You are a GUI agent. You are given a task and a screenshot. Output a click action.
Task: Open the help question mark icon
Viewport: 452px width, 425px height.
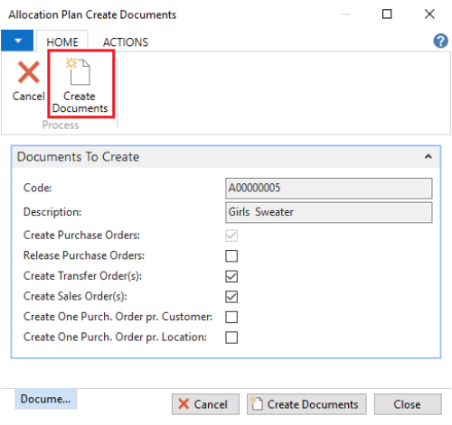pyautogui.click(x=440, y=41)
